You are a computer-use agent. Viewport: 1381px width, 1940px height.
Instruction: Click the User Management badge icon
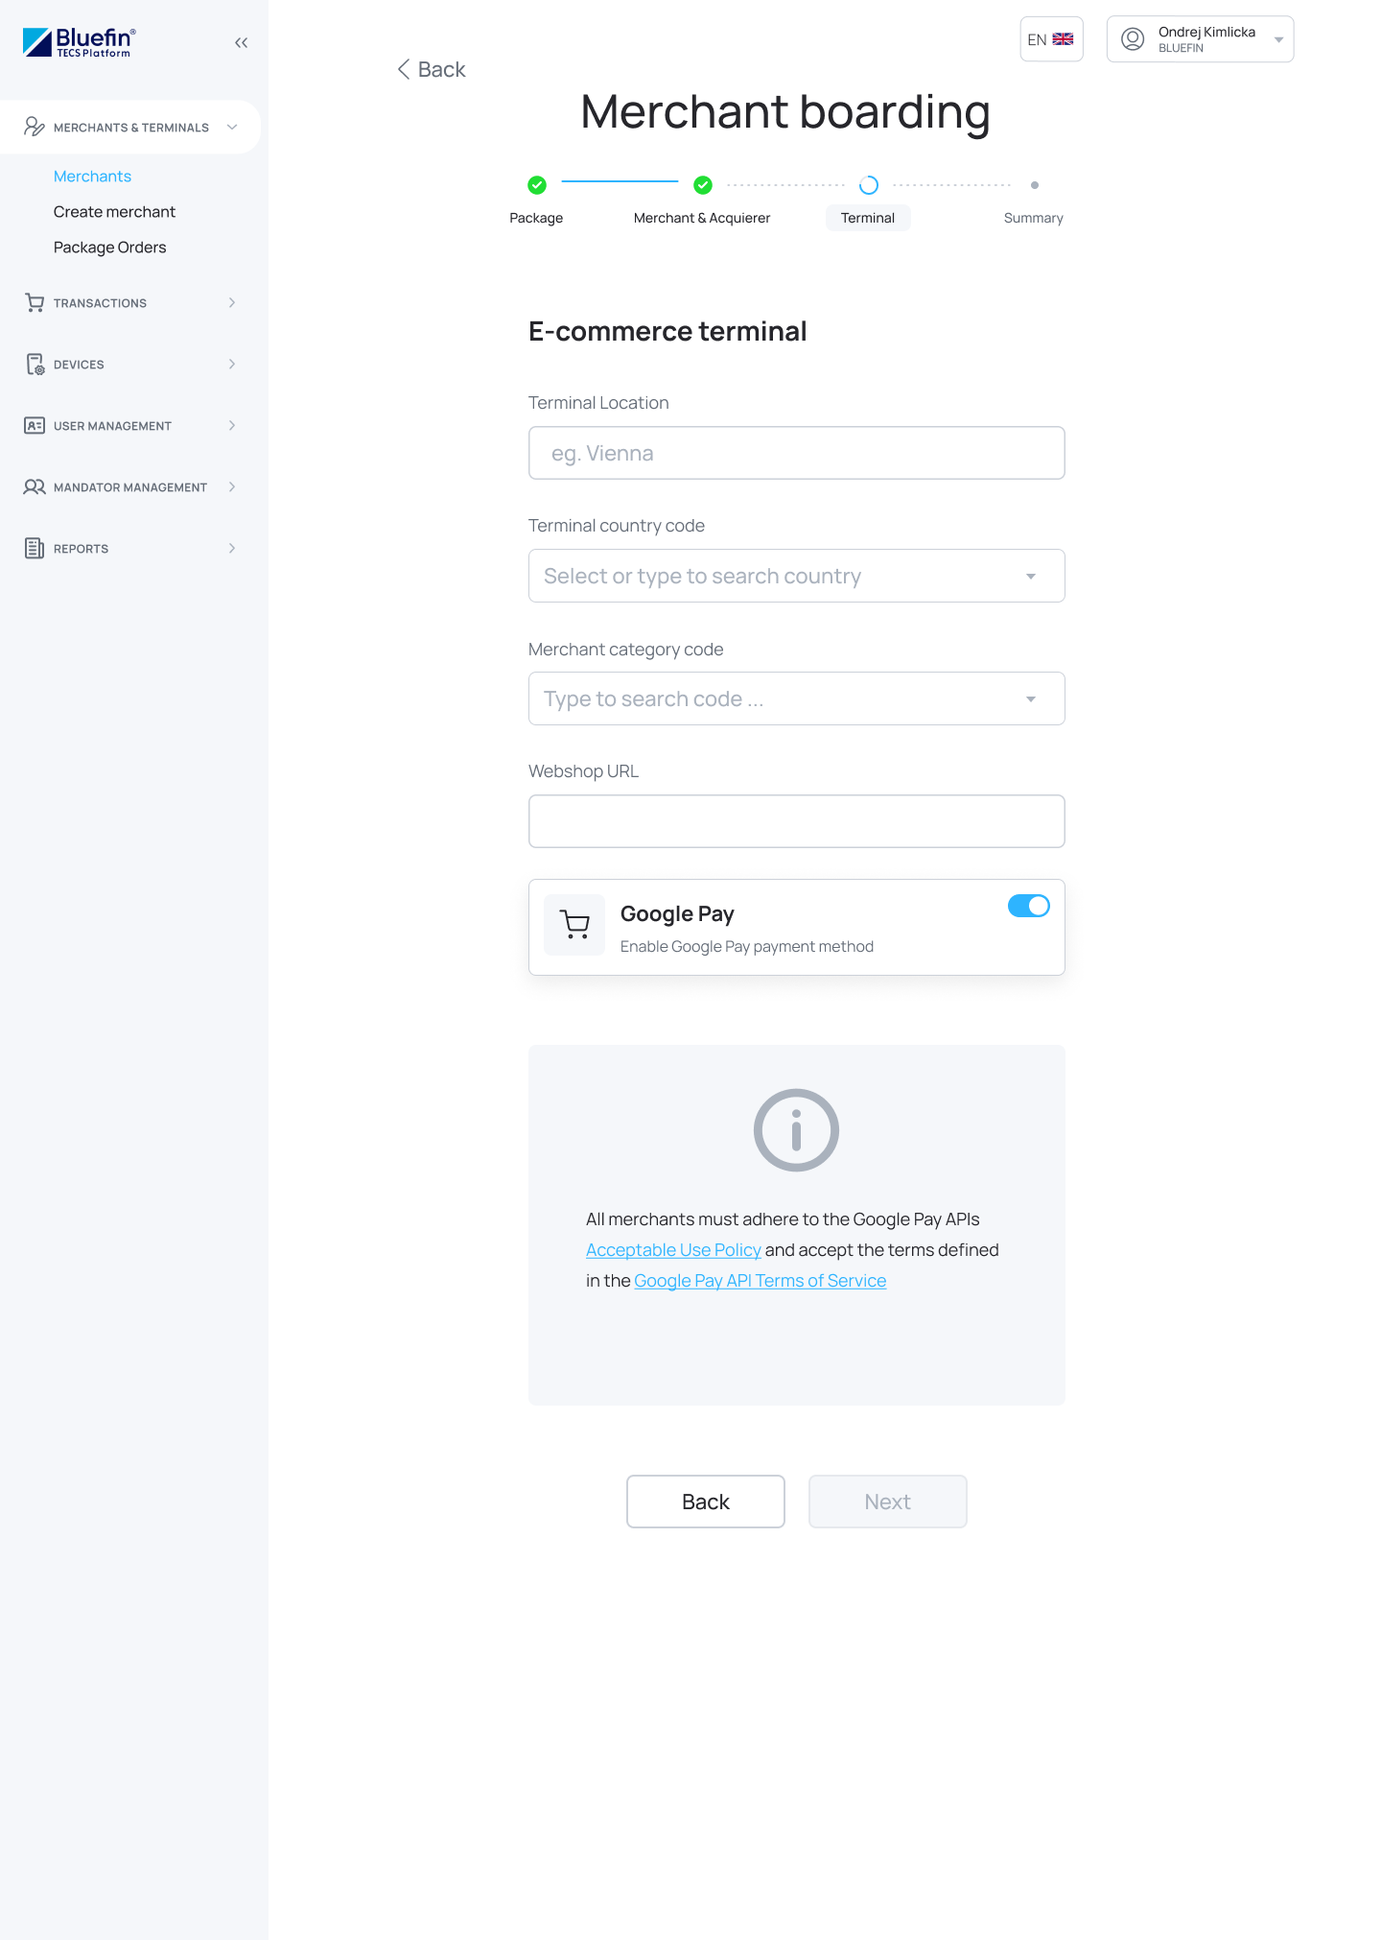34,425
